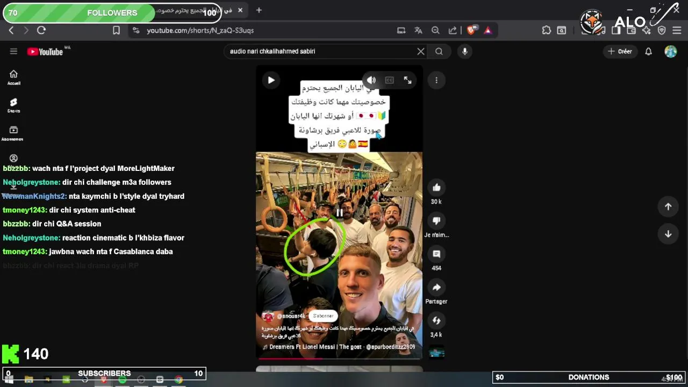Select Abonnements in the sidebar
The width and height of the screenshot is (688, 387).
pos(13,133)
